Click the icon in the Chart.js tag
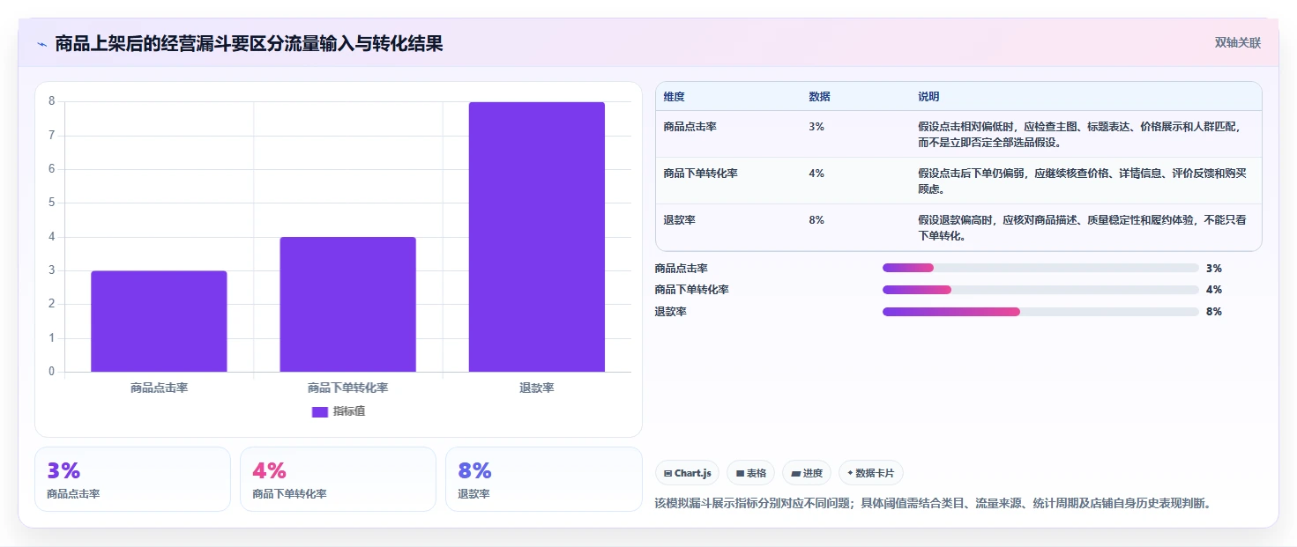Viewport: 1297px width, 547px height. tap(668, 473)
